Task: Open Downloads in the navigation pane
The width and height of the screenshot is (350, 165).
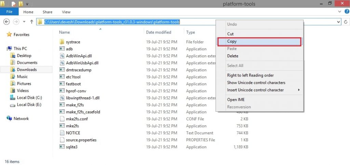Action: point(27,70)
